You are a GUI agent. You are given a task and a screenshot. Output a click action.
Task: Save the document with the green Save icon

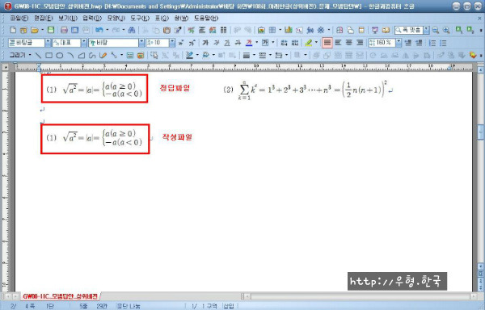(x=51, y=30)
